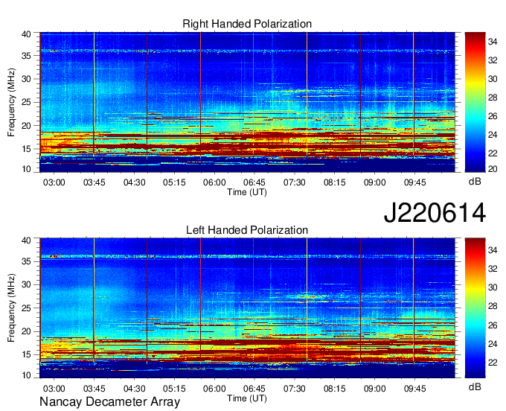This screenshot has width=506, height=411.
Task: Click the Right Handed Polarization title
Action: point(247,24)
